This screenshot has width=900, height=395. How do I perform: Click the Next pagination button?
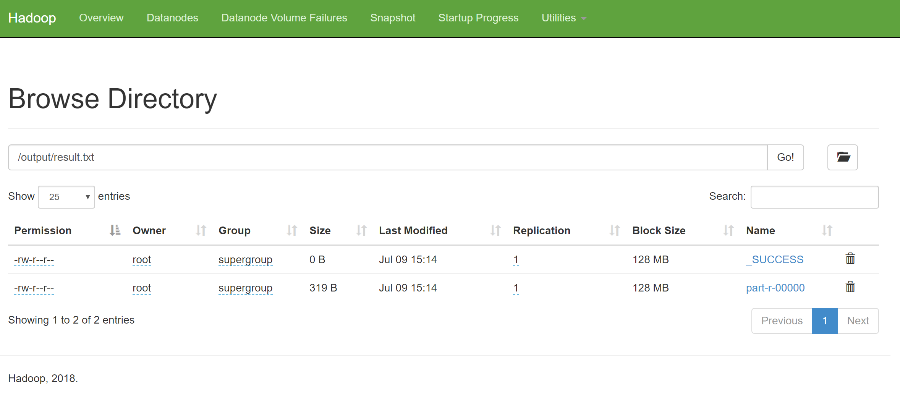coord(858,321)
